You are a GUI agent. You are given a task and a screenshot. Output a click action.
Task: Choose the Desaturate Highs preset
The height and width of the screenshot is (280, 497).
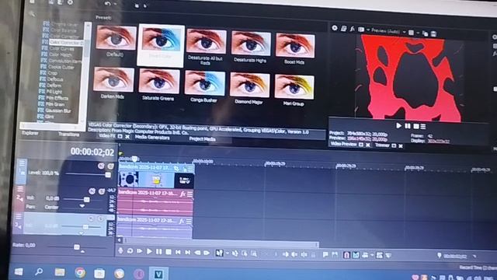coord(251,47)
